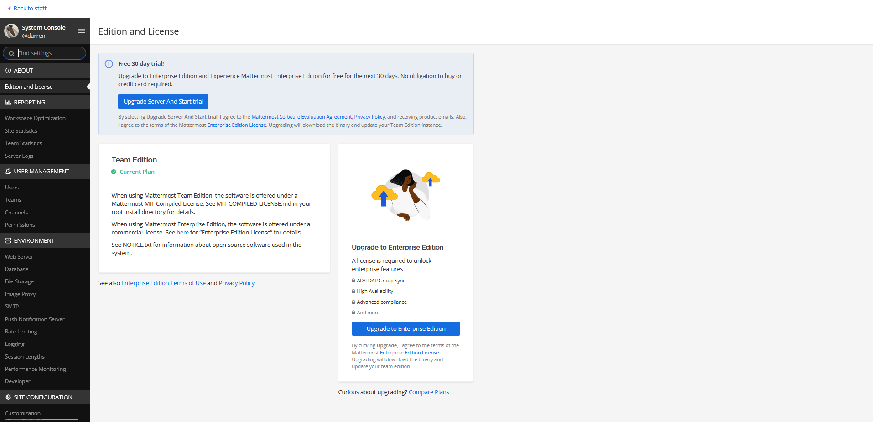
Task: Click the Reporting section chart icon
Action: 8,103
